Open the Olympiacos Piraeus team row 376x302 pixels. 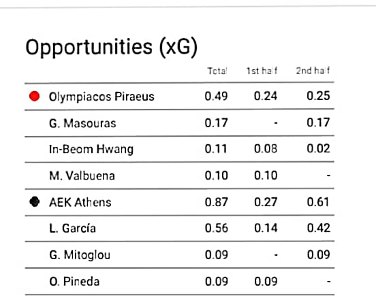[x=179, y=97]
